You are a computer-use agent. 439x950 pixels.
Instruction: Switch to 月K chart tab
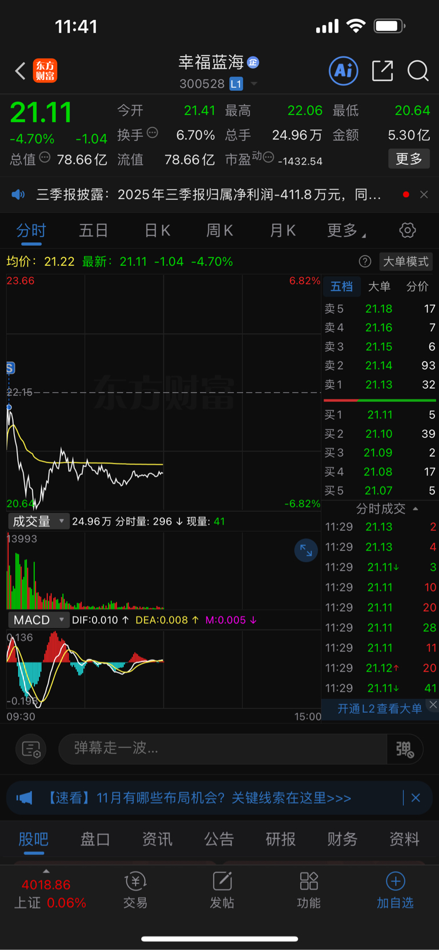click(x=282, y=230)
